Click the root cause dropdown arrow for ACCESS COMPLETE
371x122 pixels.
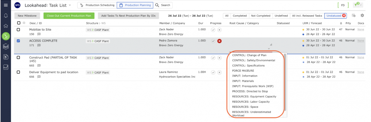point(269,49)
